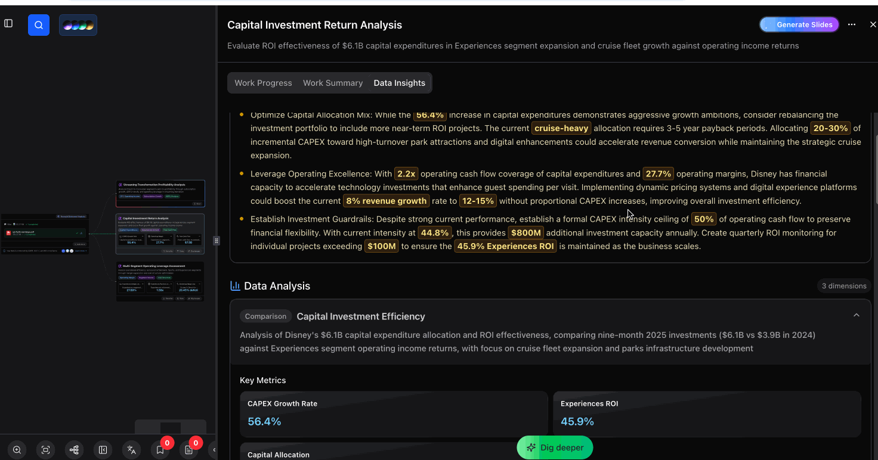The width and height of the screenshot is (878, 460).
Task: Collapse the Capital Investment Efficiency section chevron
Action: [x=857, y=315]
